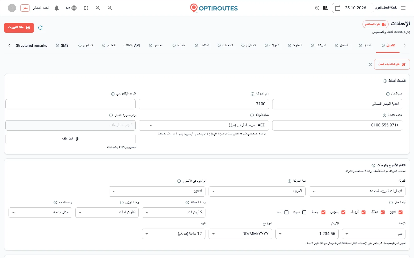Click the red save changes button
Image resolution: width=414 pixels, height=258 pixels.
[19, 28]
